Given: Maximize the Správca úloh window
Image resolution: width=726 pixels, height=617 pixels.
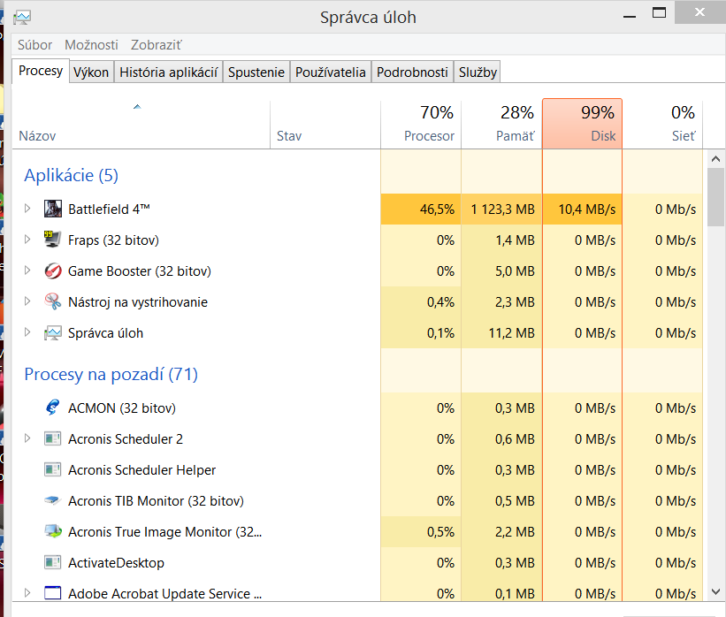Looking at the screenshot, I should [x=659, y=12].
